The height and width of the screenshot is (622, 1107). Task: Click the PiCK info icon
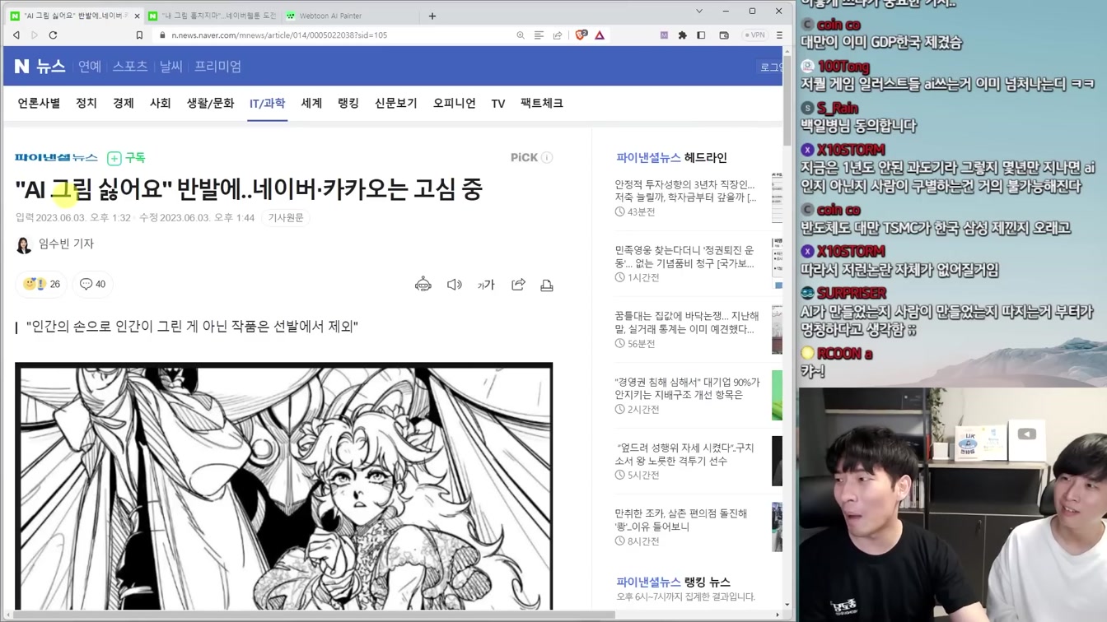[x=547, y=157]
